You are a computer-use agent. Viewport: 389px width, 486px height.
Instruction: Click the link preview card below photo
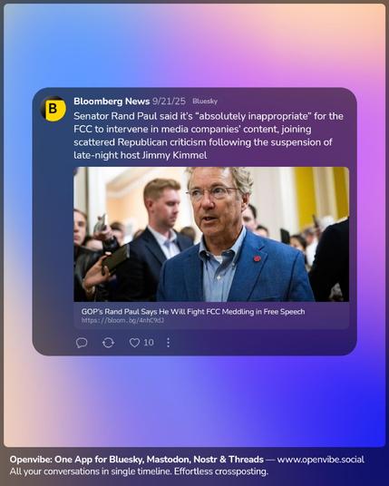click(x=211, y=316)
